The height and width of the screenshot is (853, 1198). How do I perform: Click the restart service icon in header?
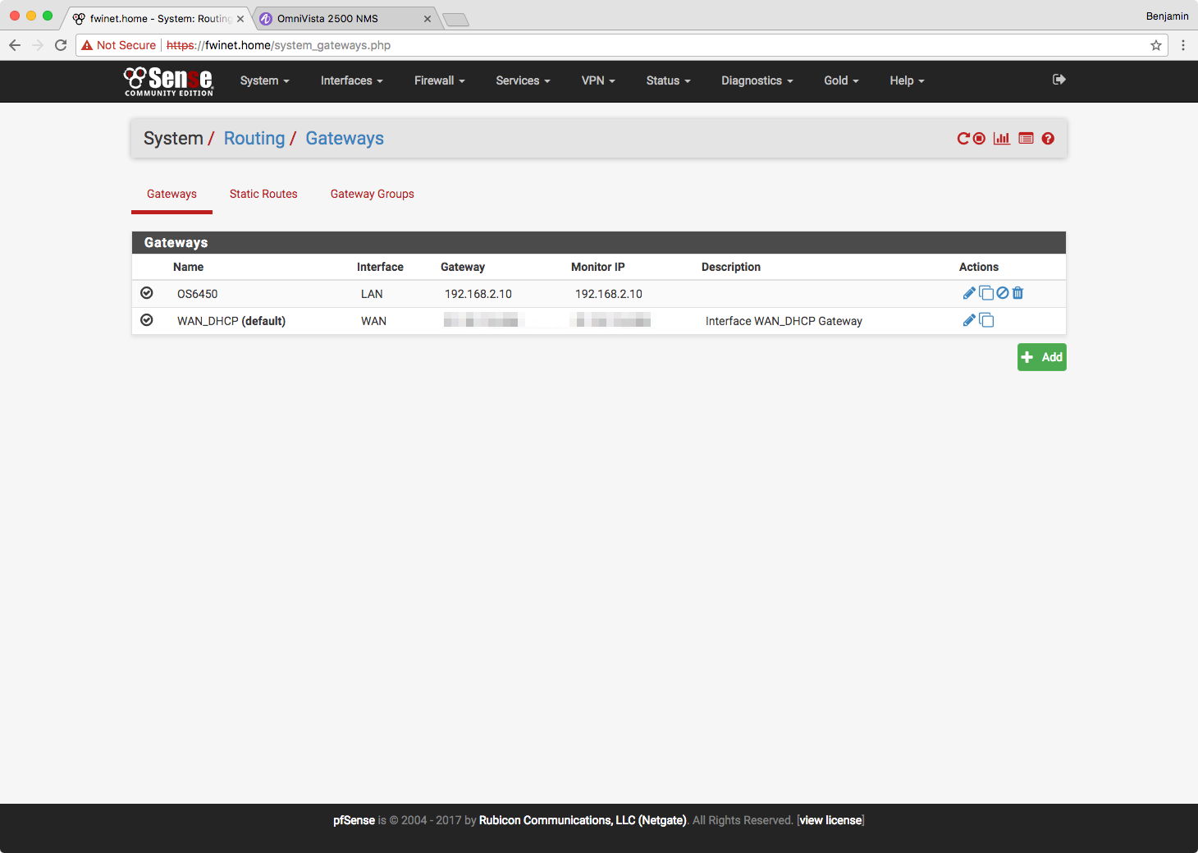963,139
